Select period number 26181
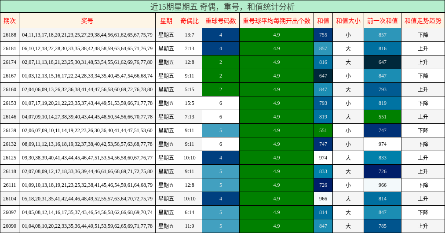The image size is (445, 233). 10,48
